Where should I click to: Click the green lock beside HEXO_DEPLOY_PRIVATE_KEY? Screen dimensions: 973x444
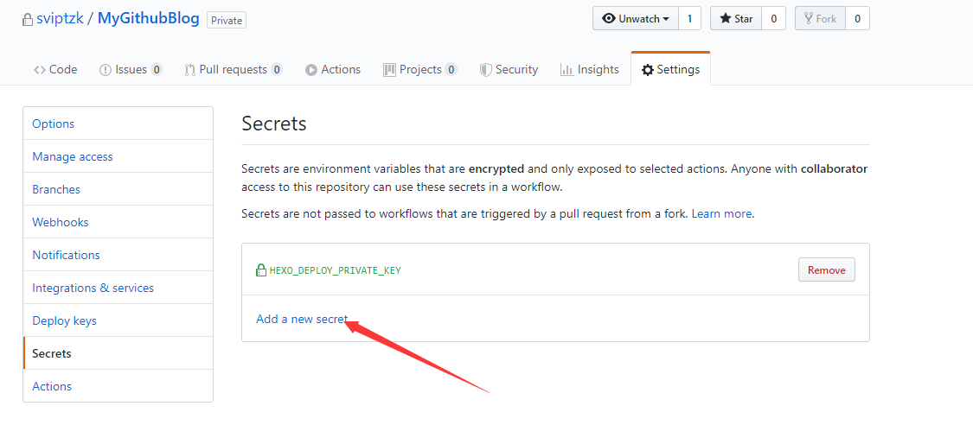point(261,270)
